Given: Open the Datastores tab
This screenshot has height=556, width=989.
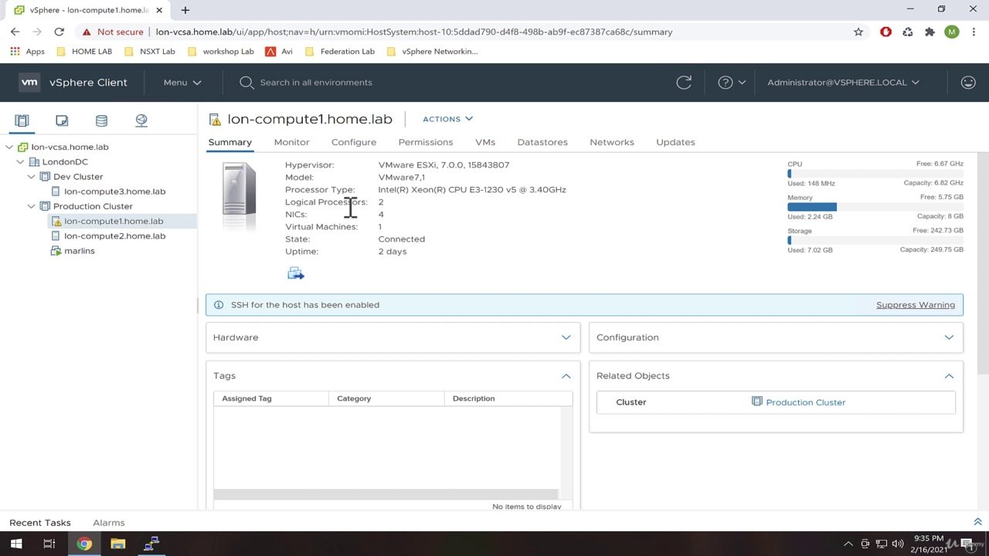Looking at the screenshot, I should (542, 142).
